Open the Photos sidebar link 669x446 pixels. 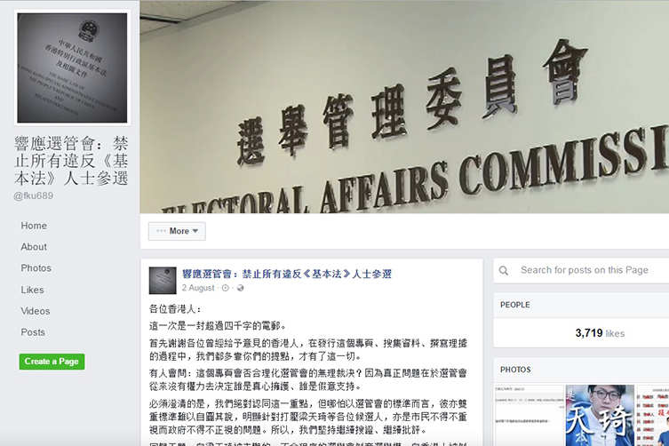pyautogui.click(x=36, y=268)
